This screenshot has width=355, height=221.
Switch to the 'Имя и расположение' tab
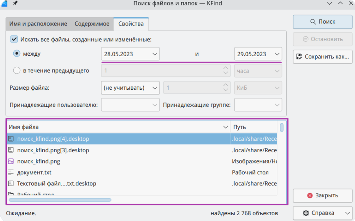coord(38,24)
